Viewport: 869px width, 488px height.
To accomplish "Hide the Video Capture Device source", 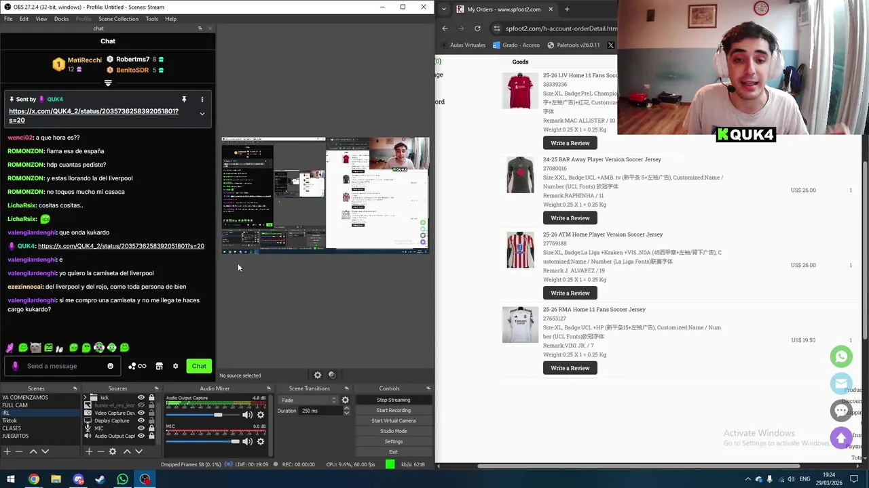I will [x=141, y=413].
